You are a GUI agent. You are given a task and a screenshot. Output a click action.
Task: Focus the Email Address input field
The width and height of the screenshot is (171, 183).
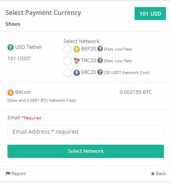click(x=86, y=131)
